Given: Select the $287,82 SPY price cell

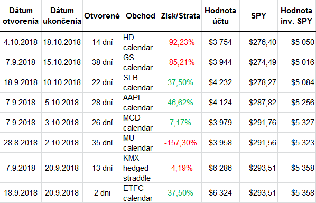Looking at the screenshot, I should [x=258, y=103].
